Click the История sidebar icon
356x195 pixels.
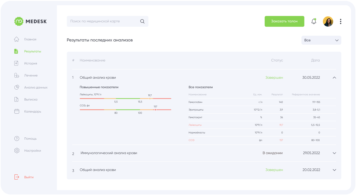16,63
